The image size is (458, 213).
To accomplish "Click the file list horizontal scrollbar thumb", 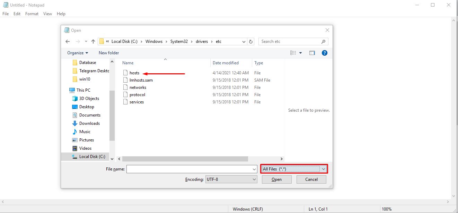I will (185, 159).
